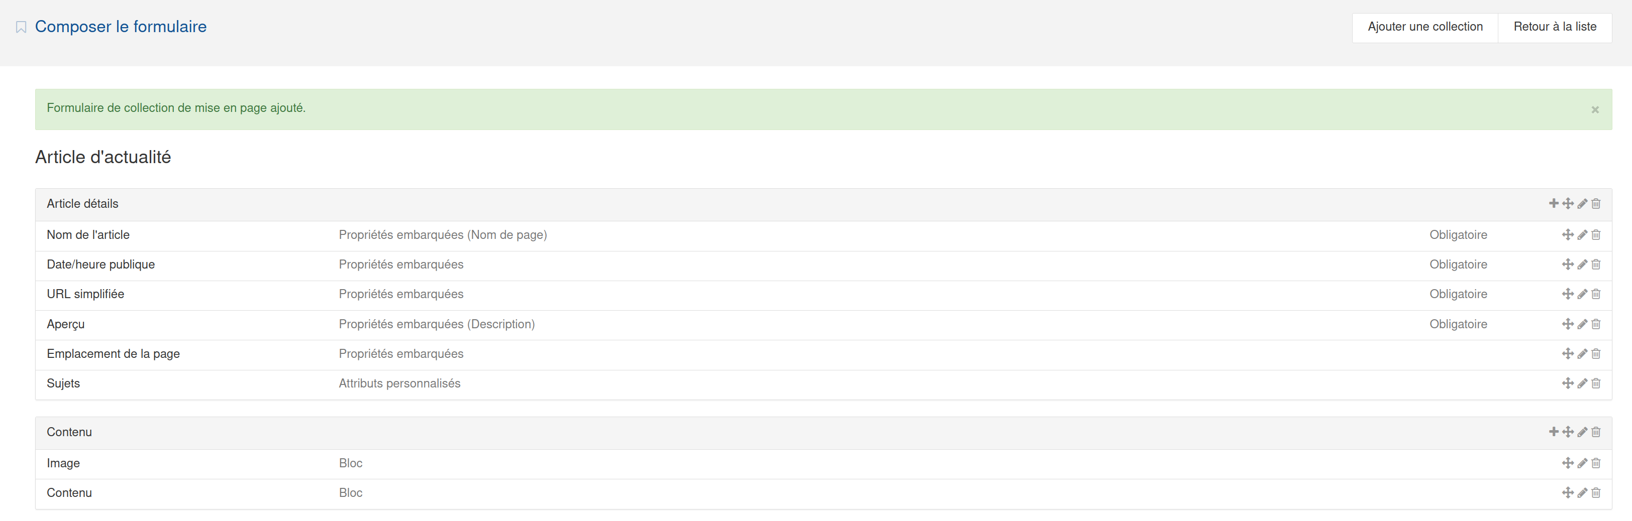The image size is (1632, 521).
Task: Click the Composer le formulaire heading
Action: pyautogui.click(x=121, y=27)
